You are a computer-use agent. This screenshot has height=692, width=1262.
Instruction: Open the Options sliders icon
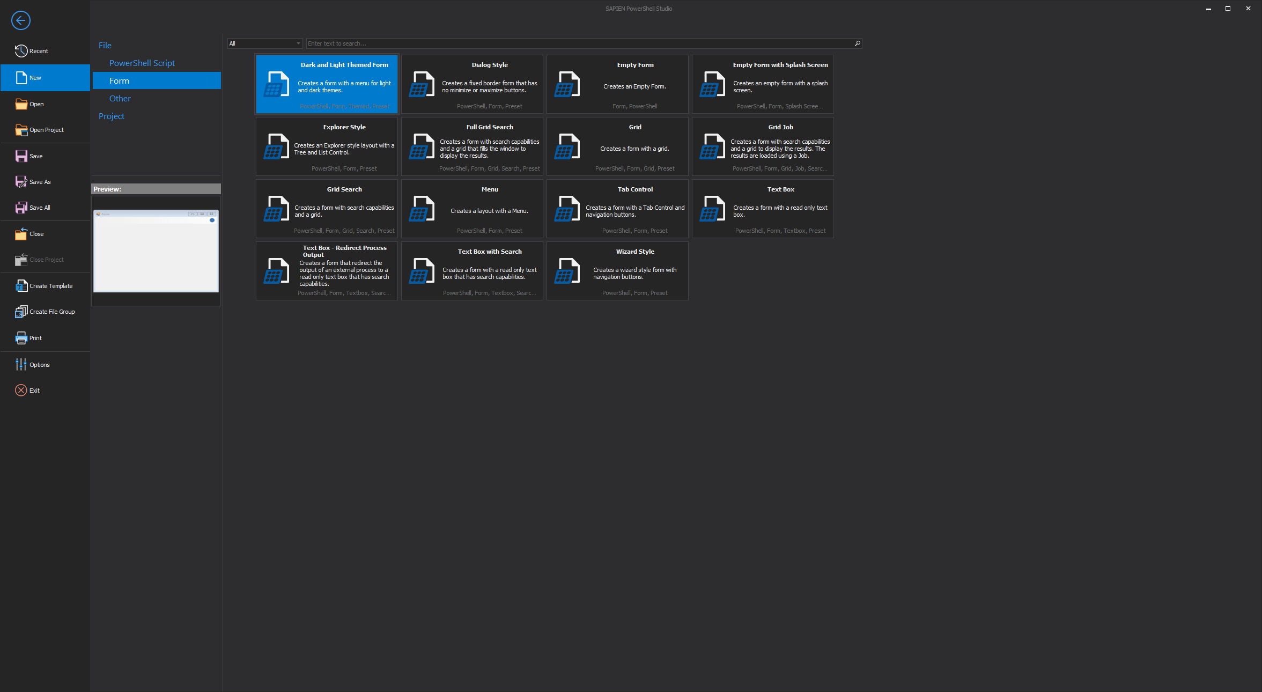pos(21,365)
